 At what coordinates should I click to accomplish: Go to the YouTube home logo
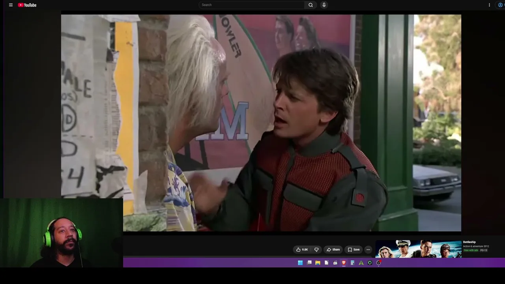27,5
